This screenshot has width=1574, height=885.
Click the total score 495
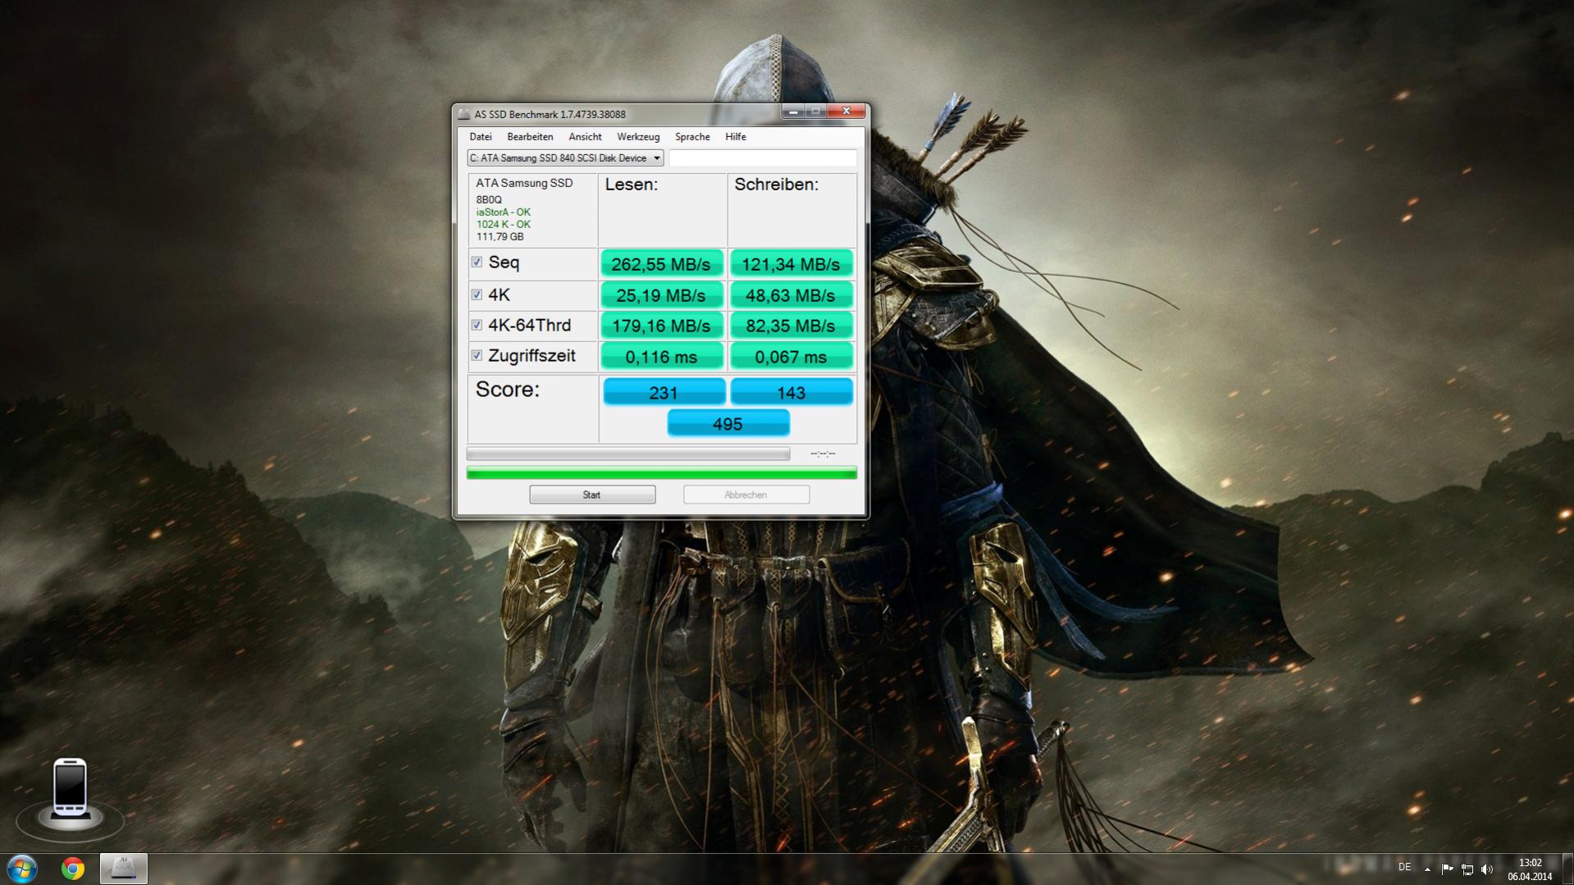coord(728,423)
